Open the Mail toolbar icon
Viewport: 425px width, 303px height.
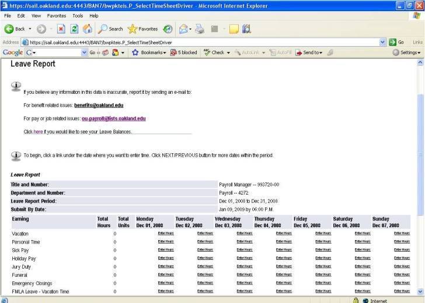184,29
